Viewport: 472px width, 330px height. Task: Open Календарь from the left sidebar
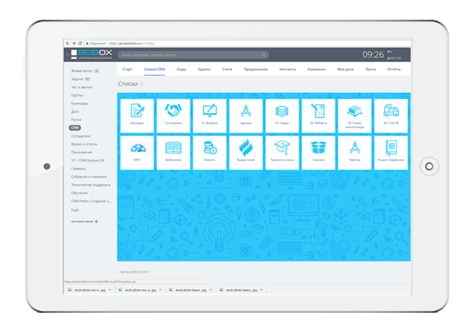[x=79, y=103]
